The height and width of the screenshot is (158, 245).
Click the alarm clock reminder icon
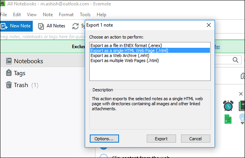coord(228,106)
